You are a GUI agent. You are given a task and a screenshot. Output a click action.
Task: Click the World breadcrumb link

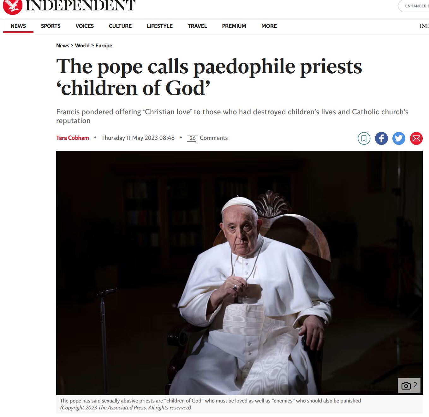coord(82,45)
